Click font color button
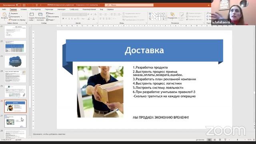This screenshot has height=144, width=256. tap(94, 19)
